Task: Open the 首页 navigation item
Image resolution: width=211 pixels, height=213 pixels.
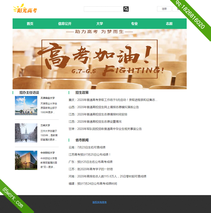Action: pos(30,24)
